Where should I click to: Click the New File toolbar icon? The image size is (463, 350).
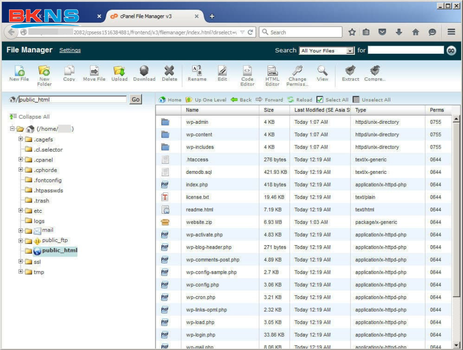click(x=19, y=71)
